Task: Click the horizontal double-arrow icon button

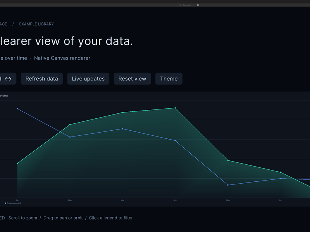Action: [7, 79]
